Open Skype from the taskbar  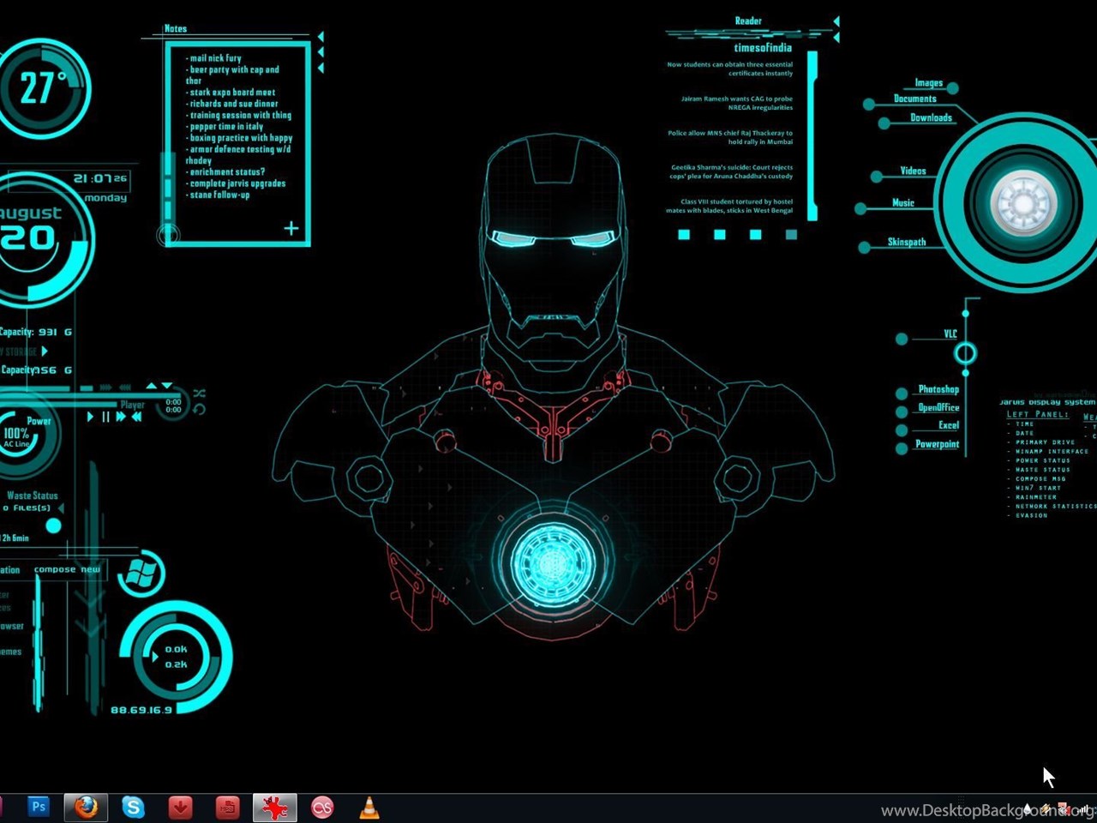pyautogui.click(x=133, y=807)
